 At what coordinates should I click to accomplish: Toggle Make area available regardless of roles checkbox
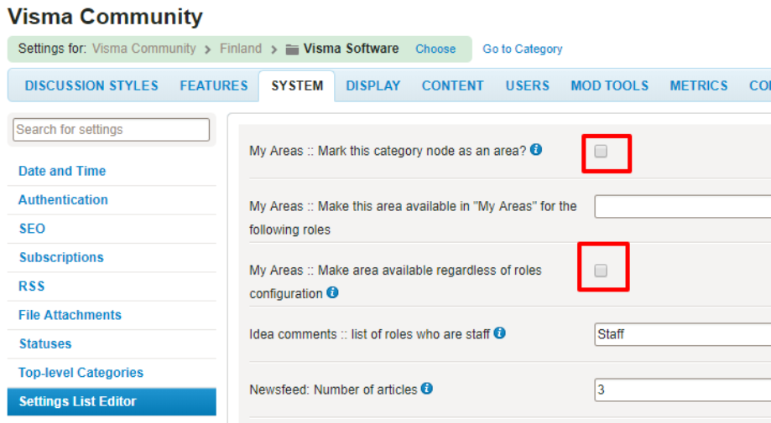point(601,271)
